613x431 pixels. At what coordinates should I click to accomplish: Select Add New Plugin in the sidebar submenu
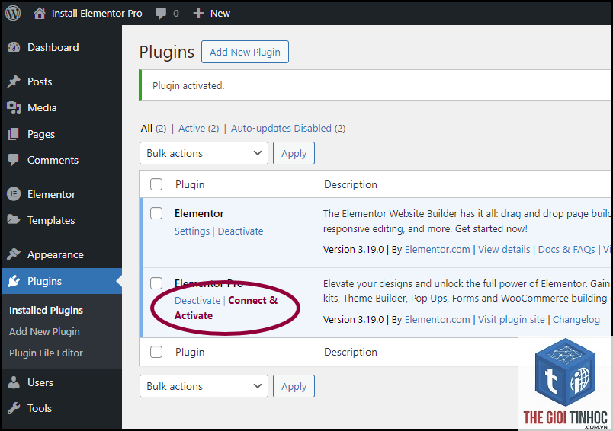coord(44,331)
